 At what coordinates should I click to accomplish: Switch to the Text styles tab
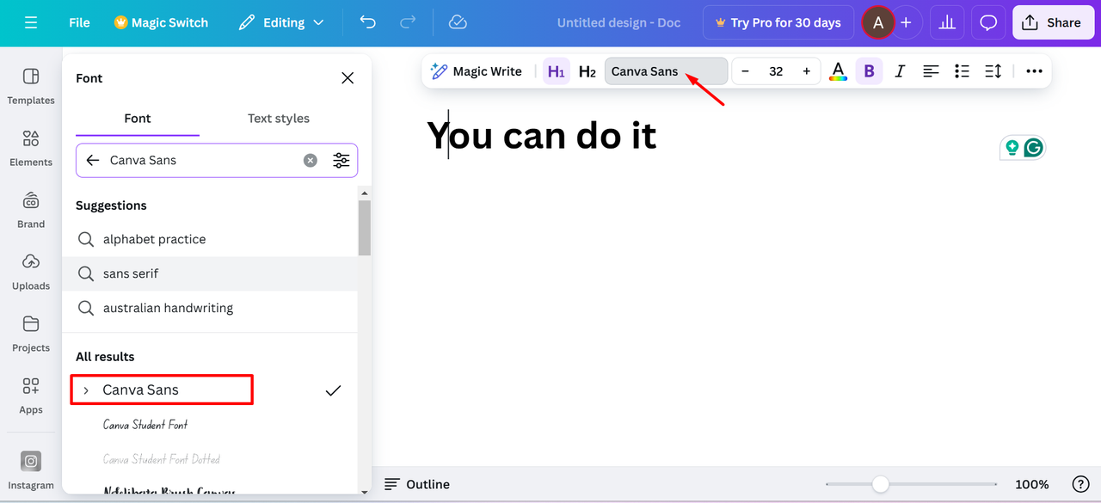(x=279, y=119)
